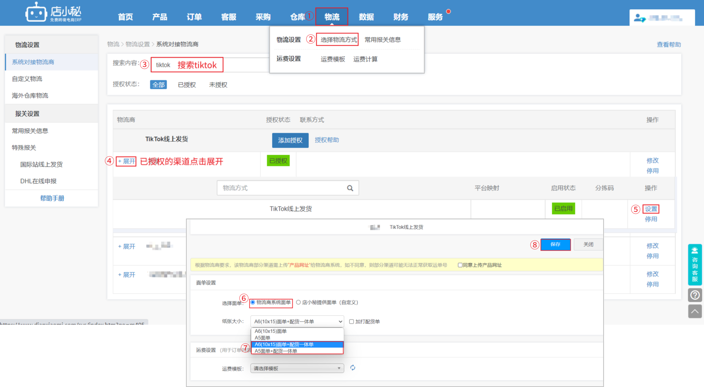704x387 pixels.
Task: Open the user account avatar icon
Action: (640, 18)
